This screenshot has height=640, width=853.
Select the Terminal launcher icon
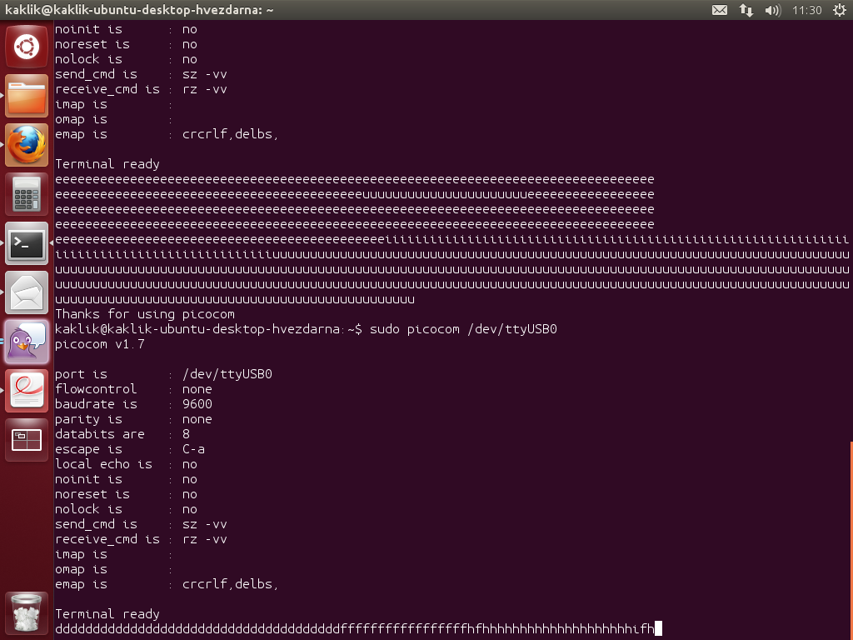[x=27, y=243]
